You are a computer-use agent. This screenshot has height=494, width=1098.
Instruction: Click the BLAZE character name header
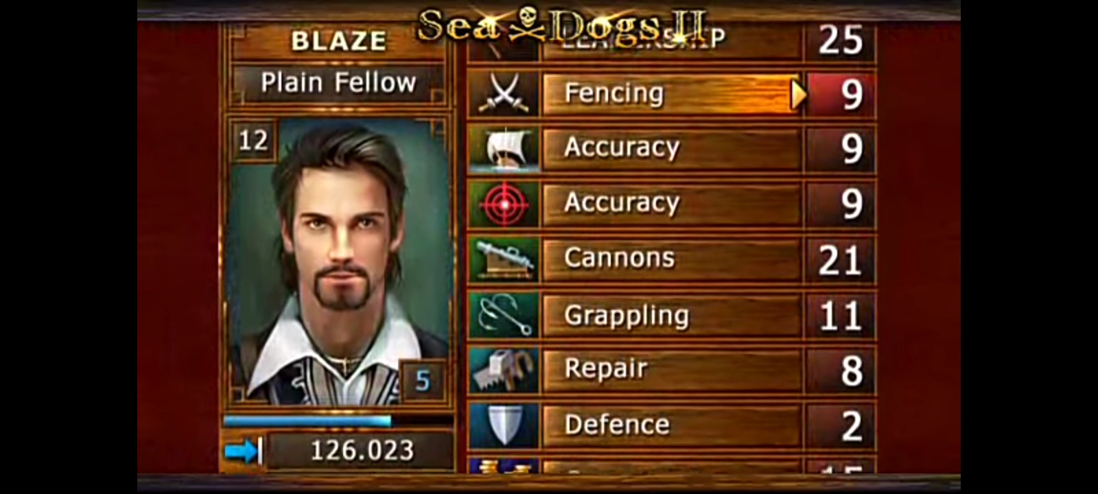tap(338, 41)
